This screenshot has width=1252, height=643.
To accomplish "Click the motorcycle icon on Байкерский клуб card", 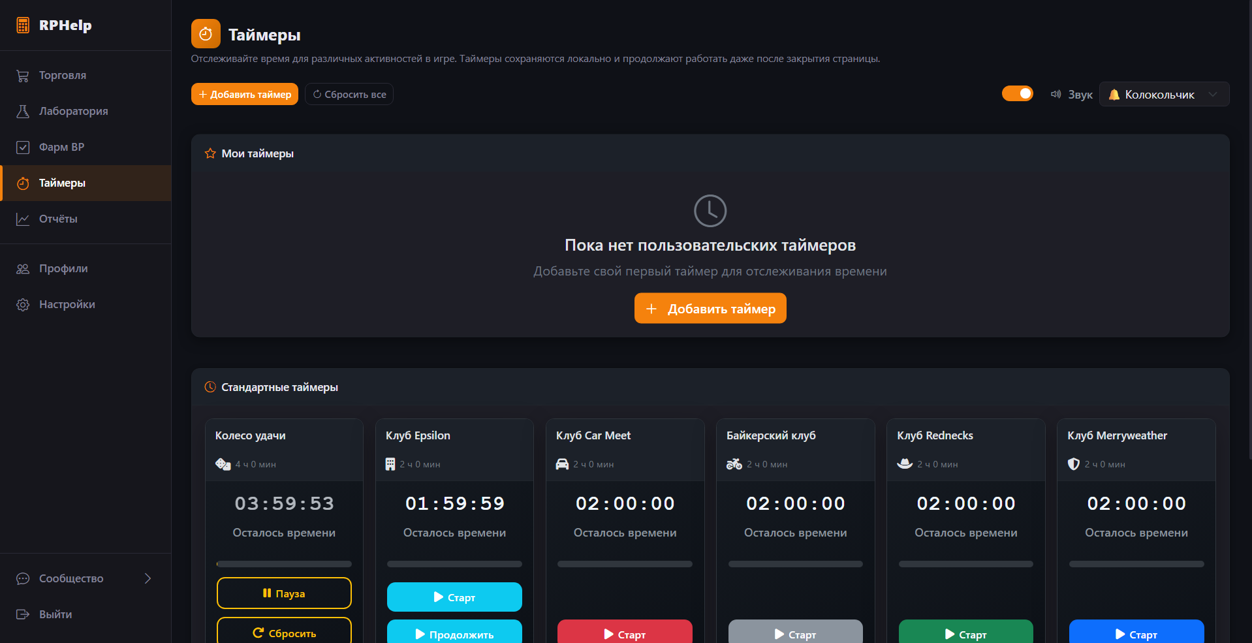I will coord(734,464).
